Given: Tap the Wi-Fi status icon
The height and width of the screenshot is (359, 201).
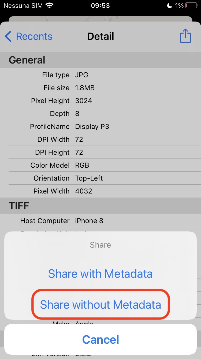Looking at the screenshot, I should [x=49, y=6].
